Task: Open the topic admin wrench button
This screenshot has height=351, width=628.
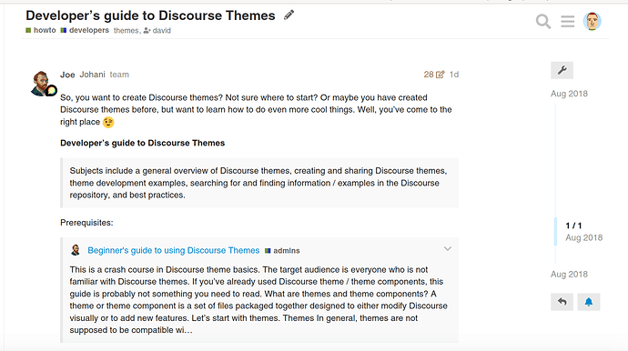Action: (562, 70)
